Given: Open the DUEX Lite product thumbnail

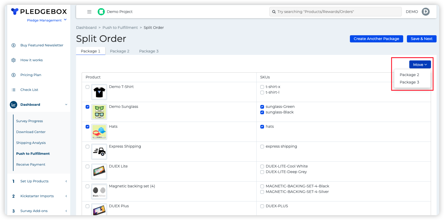Looking at the screenshot, I should [99, 171].
